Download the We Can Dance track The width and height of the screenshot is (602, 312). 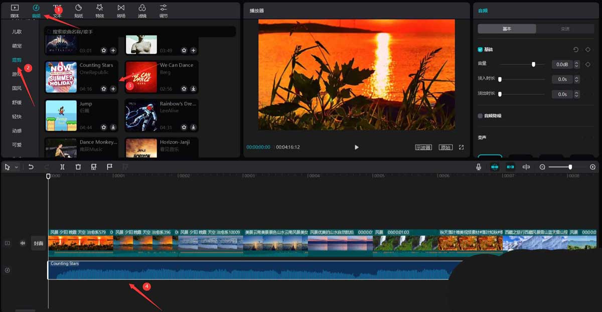coord(194,89)
